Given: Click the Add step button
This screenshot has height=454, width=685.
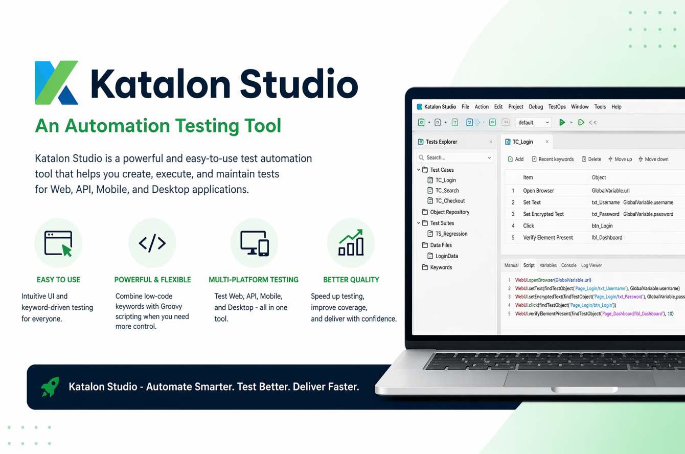Looking at the screenshot, I should [515, 159].
